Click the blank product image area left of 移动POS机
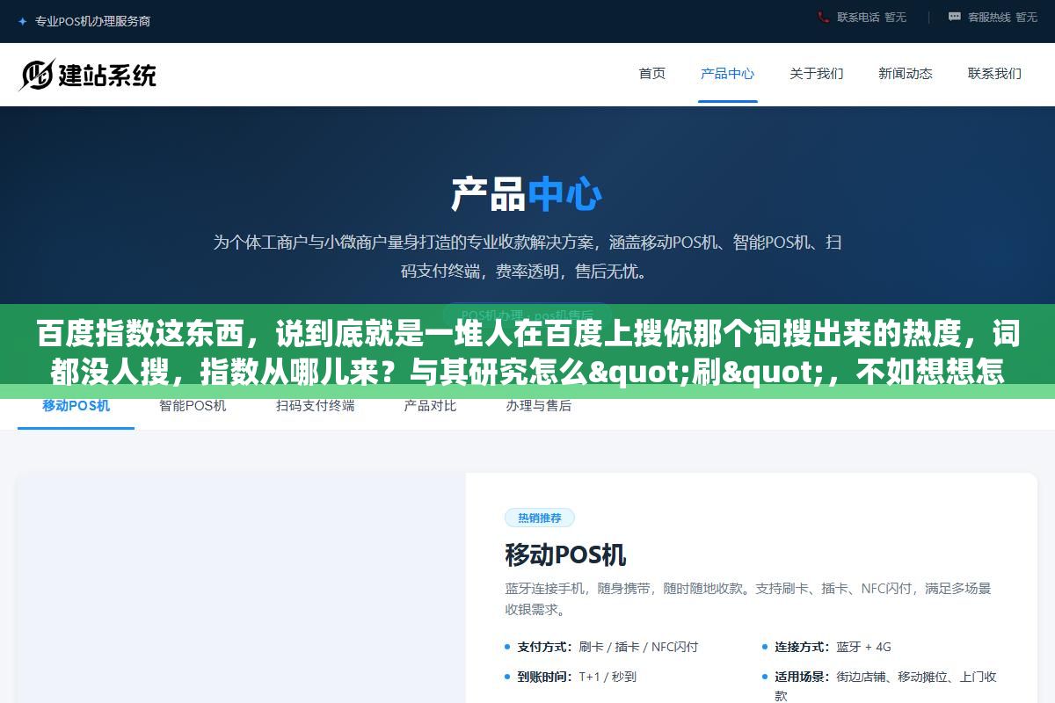The height and width of the screenshot is (703, 1055). (242, 588)
